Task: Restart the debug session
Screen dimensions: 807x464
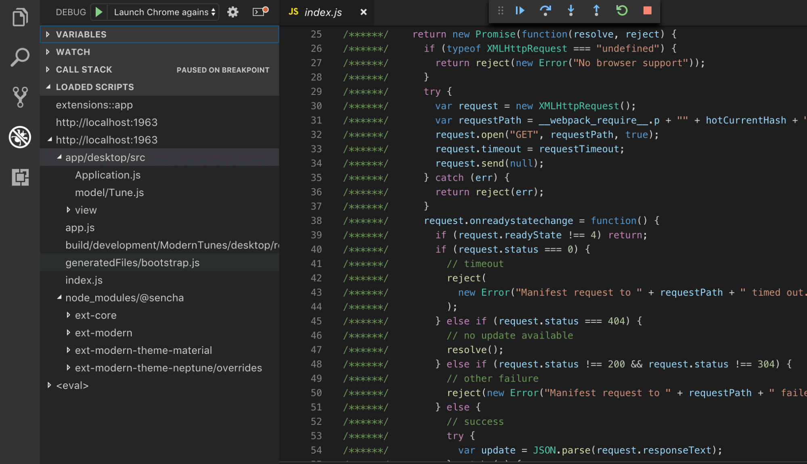Action: click(621, 11)
